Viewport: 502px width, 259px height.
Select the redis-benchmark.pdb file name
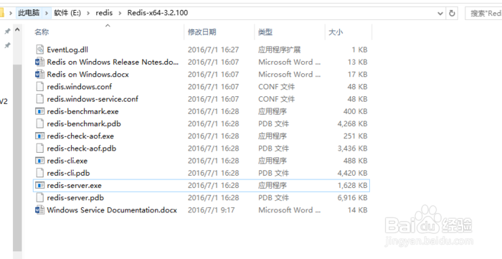[84, 123]
